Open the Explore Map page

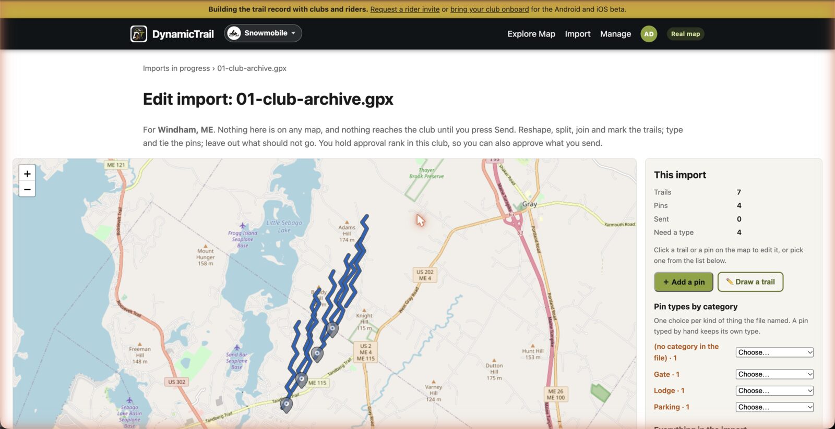point(531,34)
